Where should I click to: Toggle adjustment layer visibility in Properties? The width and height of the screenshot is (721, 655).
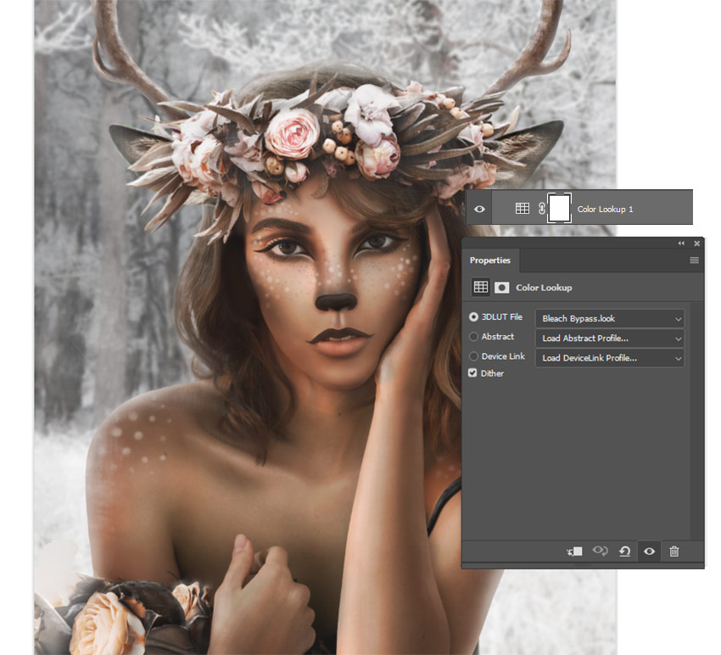(649, 551)
